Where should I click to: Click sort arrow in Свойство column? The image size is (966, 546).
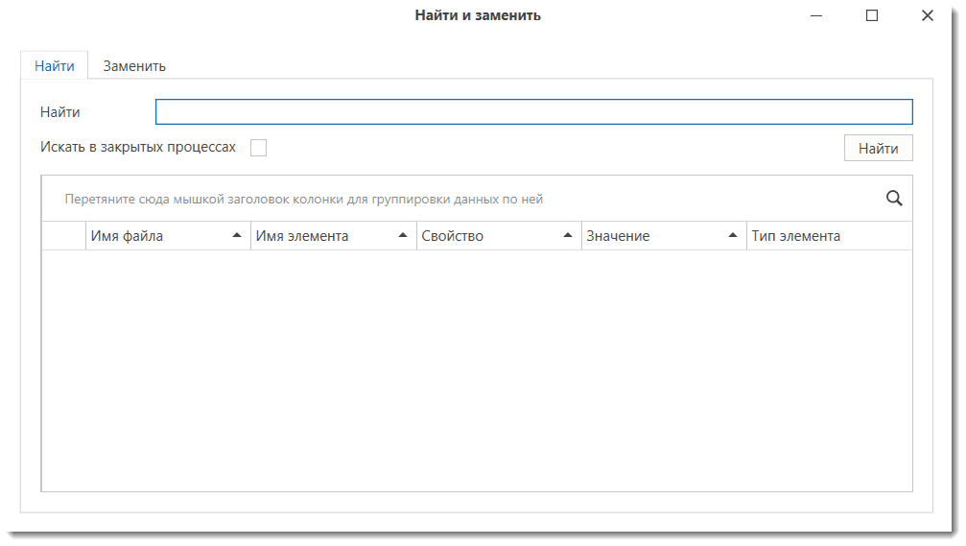pos(568,236)
